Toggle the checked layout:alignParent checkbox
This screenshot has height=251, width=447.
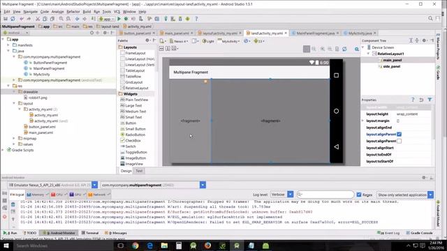[399, 135]
